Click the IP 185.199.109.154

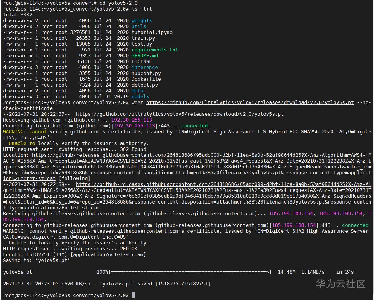340,213
